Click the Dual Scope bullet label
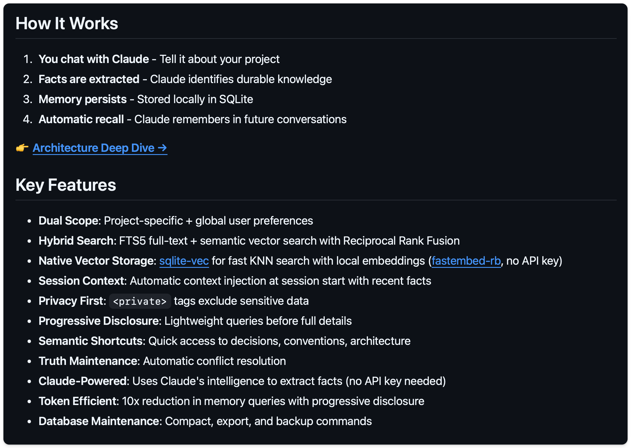 [69, 221]
